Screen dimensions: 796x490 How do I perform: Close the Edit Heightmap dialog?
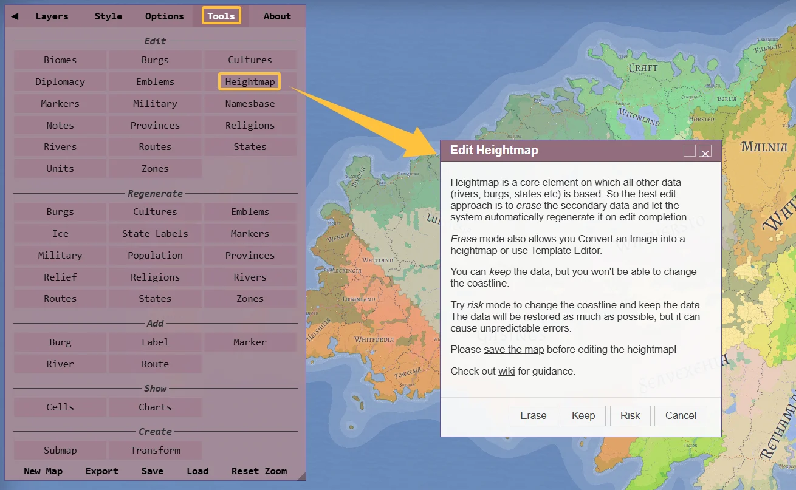click(705, 151)
